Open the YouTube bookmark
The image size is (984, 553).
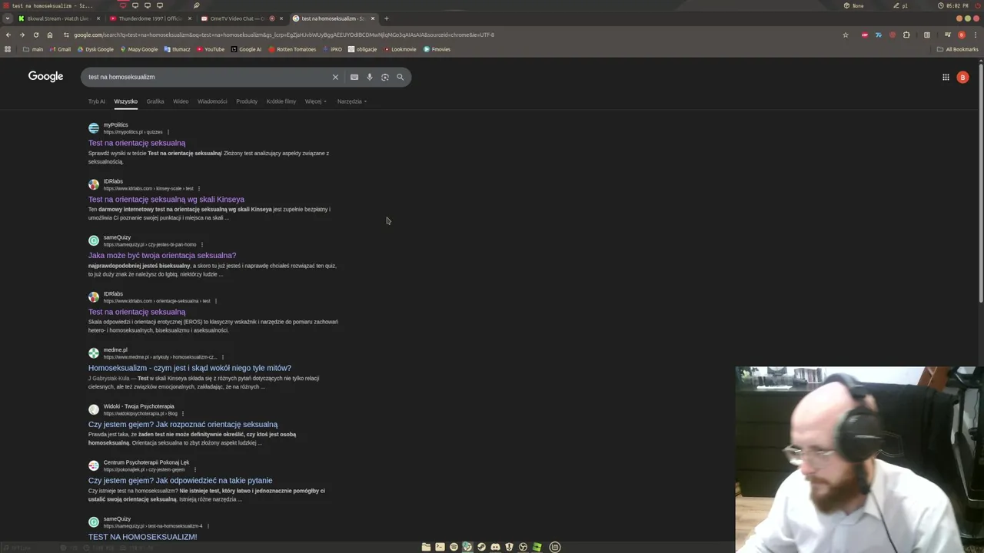(211, 49)
